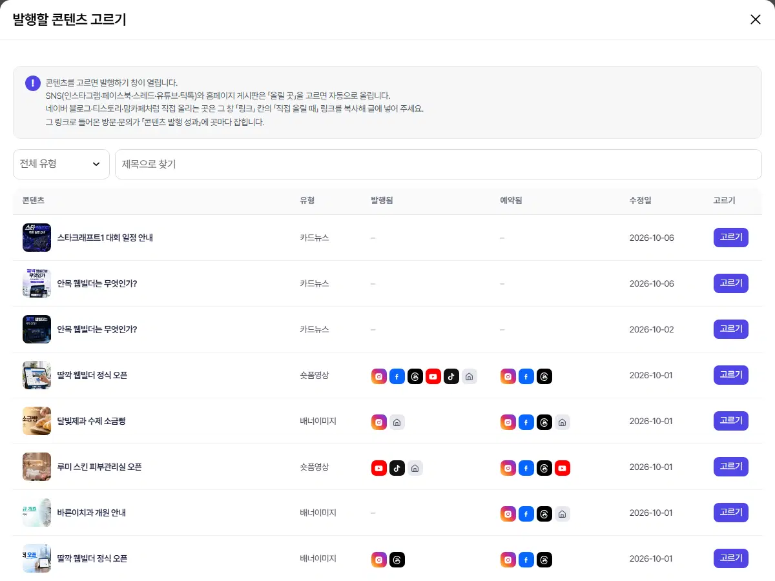Click the title text 루미 스킨 피부관리실 오픈

coord(99,467)
